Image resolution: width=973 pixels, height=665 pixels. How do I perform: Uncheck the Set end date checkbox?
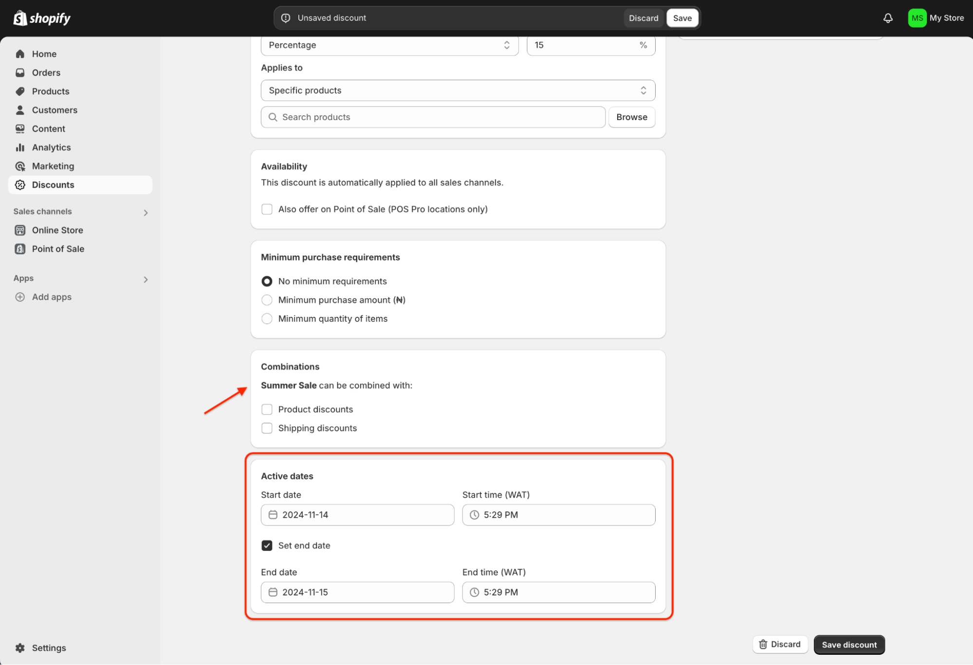(267, 545)
